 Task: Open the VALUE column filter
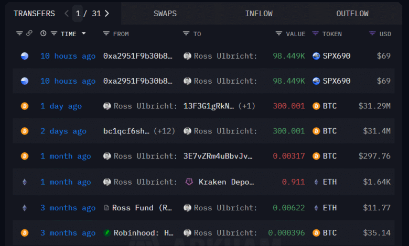tap(279, 33)
